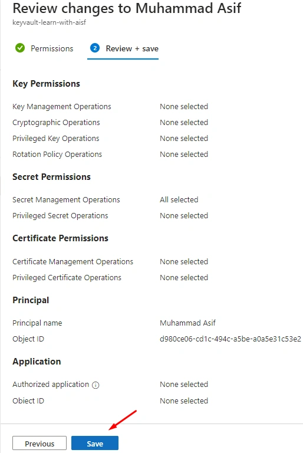
Task: Click the Authorized application label
Action: pyautogui.click(x=51, y=384)
